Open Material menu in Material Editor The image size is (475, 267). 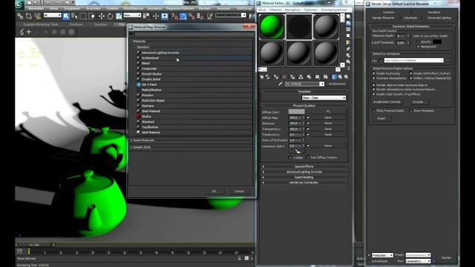coord(275,10)
